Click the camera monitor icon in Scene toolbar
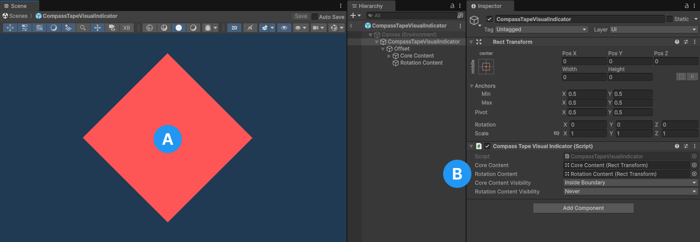The height and width of the screenshot is (242, 700). click(x=112, y=28)
